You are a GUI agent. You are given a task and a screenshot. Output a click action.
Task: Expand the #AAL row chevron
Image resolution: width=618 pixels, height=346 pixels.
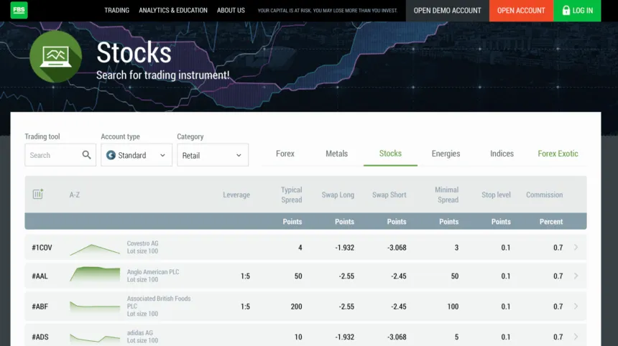576,276
